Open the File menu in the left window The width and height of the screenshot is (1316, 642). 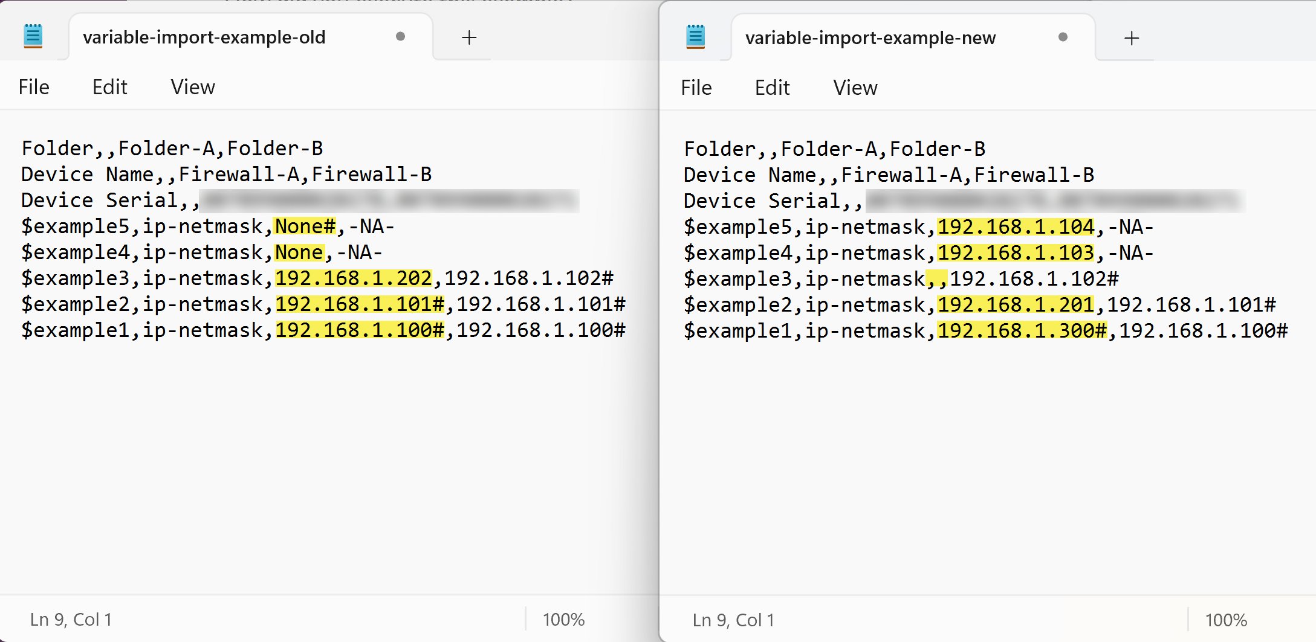(34, 87)
